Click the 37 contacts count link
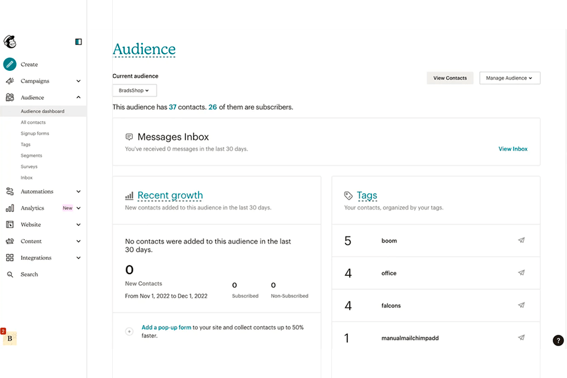The width and height of the screenshot is (567, 378). (172, 107)
